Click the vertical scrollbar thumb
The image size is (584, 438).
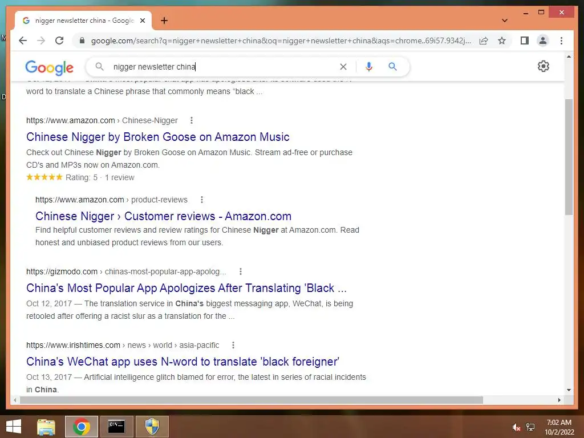(569, 157)
